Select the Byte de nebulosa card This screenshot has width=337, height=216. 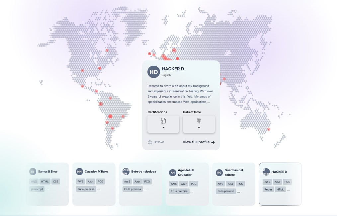point(140,184)
